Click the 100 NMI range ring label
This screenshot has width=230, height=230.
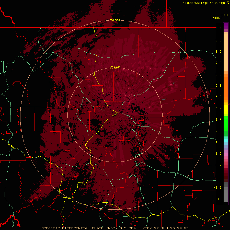click(x=115, y=20)
